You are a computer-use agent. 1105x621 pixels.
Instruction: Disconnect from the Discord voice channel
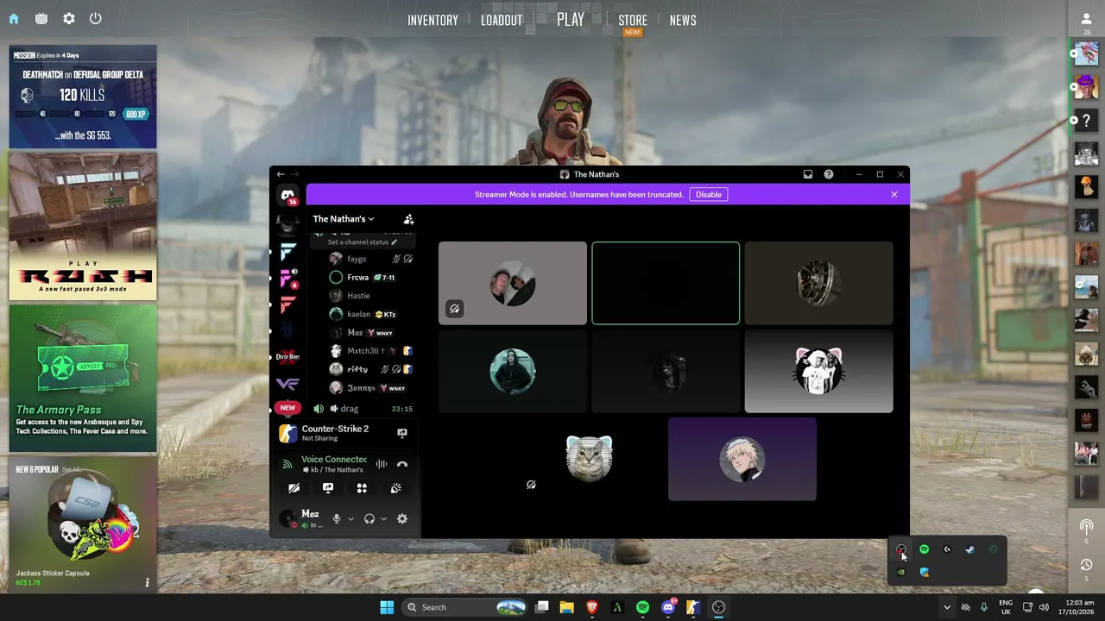(x=401, y=464)
